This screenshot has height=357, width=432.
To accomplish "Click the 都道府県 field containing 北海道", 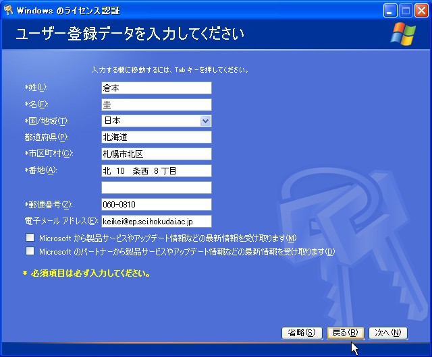I will pyautogui.click(x=157, y=137).
